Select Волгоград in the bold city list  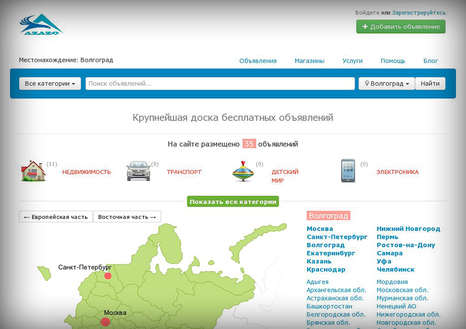click(326, 245)
